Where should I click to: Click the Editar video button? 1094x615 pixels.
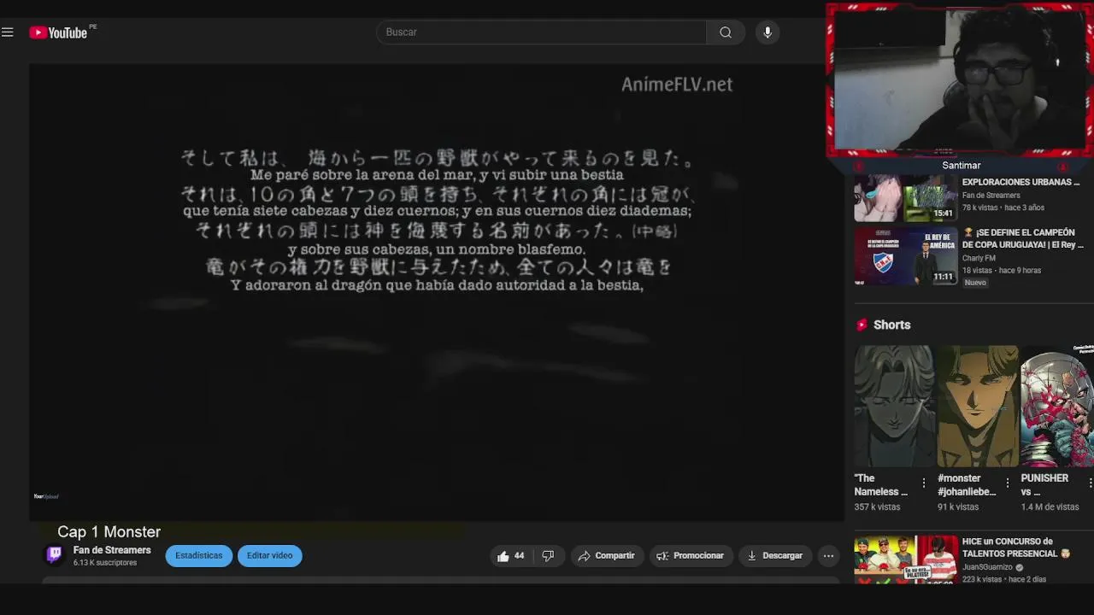270,555
